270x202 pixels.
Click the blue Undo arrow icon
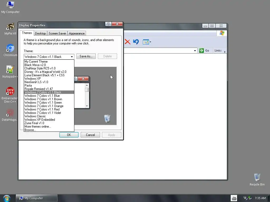point(136,42)
